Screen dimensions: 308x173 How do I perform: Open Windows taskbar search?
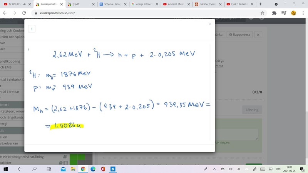pyautogui.click(x=34, y=169)
